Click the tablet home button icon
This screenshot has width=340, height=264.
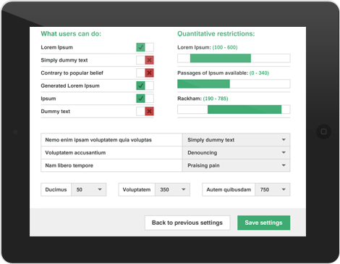323,131
